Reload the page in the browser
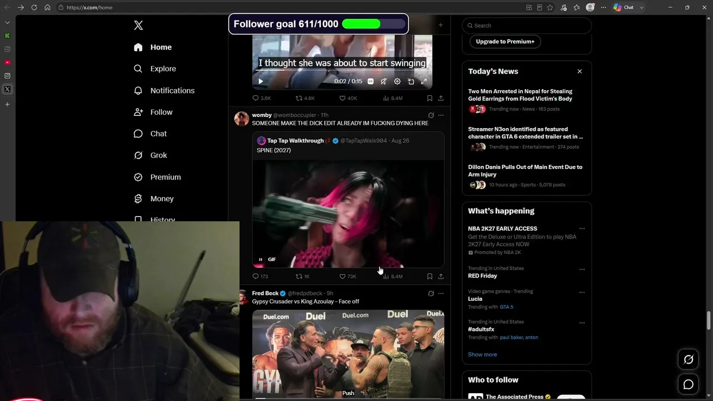The image size is (713, 401). [x=34, y=7]
